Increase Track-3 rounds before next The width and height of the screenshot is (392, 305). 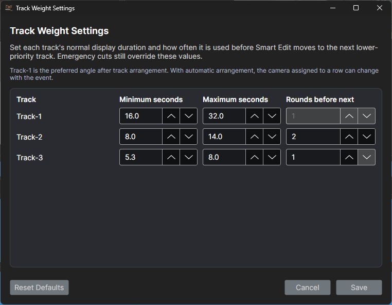(x=349, y=157)
